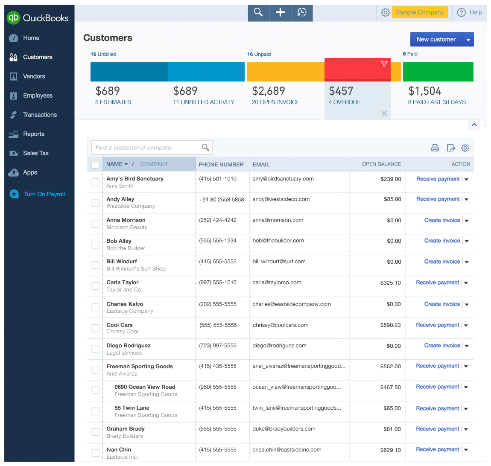
Task: Check the box for Amy's Bird Sanctuary
Action: pyautogui.click(x=96, y=182)
